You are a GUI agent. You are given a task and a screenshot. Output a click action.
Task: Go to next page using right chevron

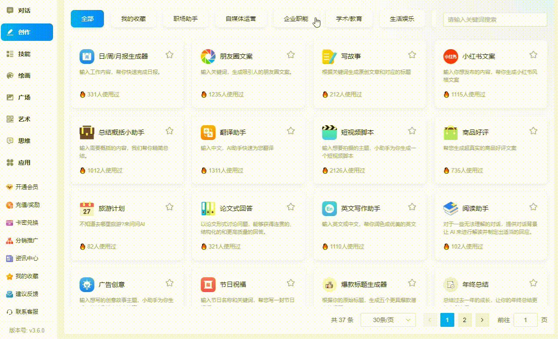(482, 320)
